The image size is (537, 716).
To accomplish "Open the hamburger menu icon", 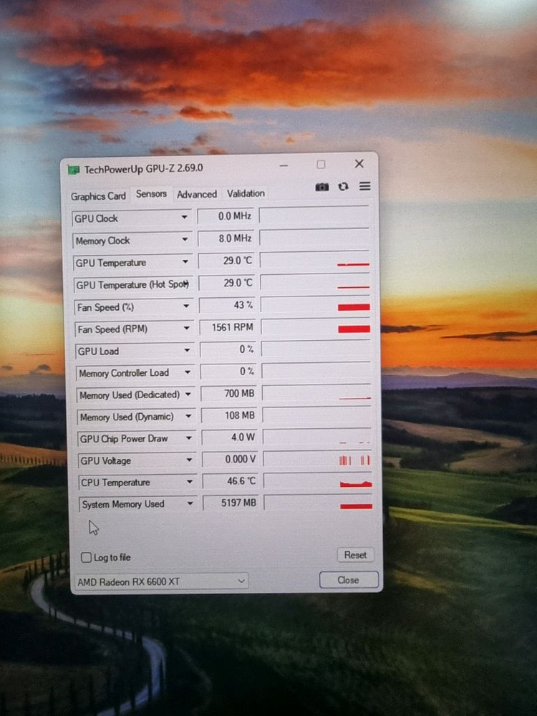I will 365,186.
